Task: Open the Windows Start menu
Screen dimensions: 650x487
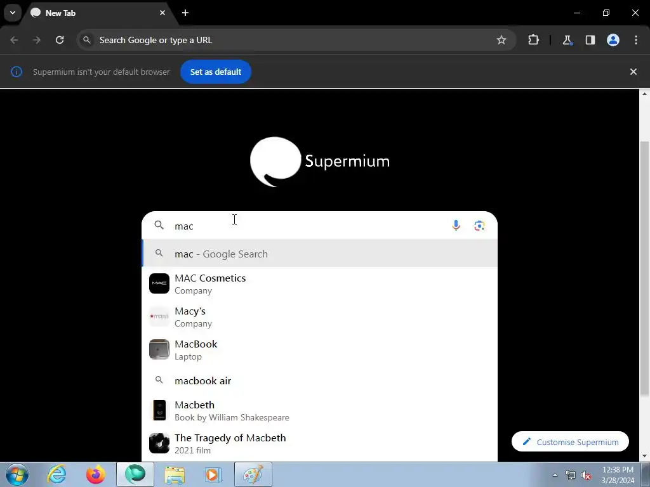Action: (17, 474)
